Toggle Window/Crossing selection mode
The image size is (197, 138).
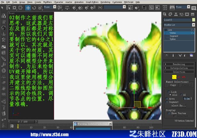point(21,8)
